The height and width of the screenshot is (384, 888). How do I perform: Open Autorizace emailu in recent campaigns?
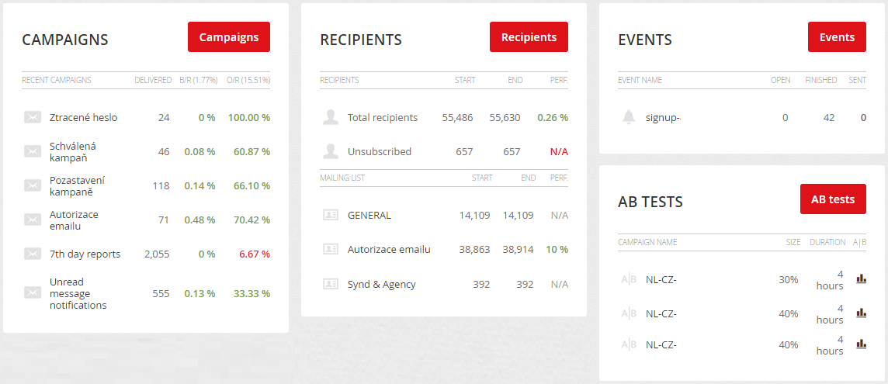click(75, 220)
